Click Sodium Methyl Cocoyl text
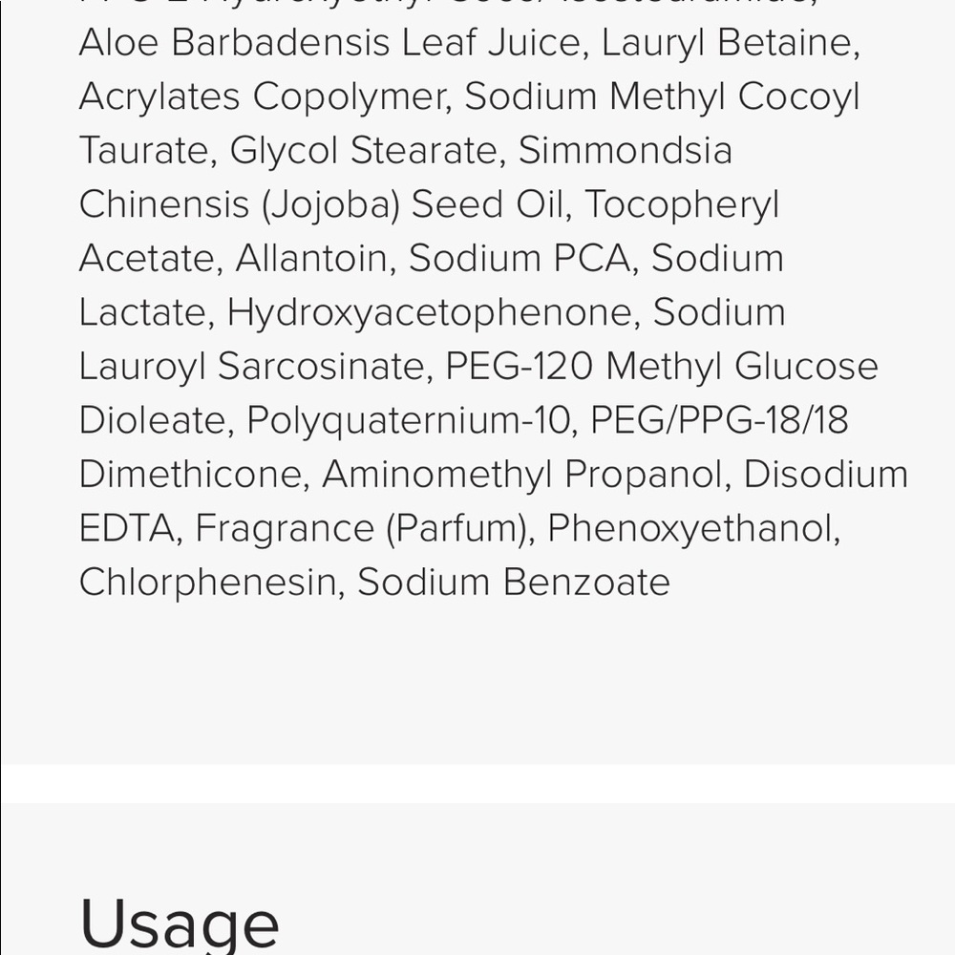The height and width of the screenshot is (955, 955). [662, 96]
